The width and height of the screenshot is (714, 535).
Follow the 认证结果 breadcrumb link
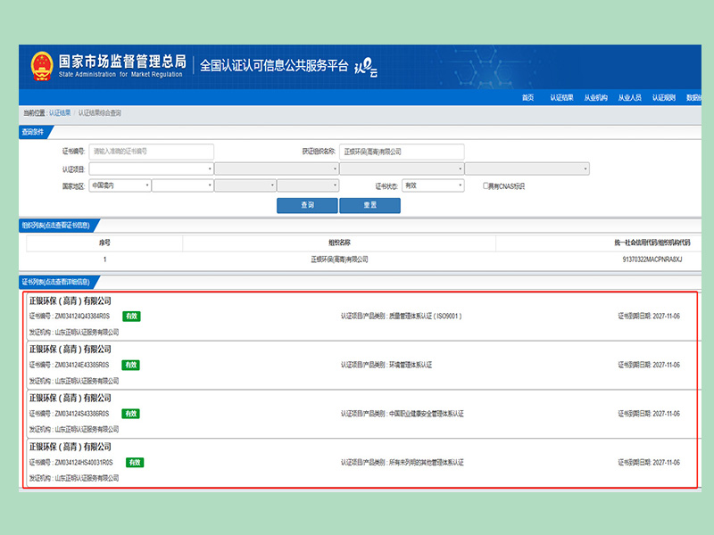point(60,113)
